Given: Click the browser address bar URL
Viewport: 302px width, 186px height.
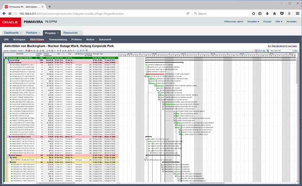Looking at the screenshot, I should click(x=72, y=14).
